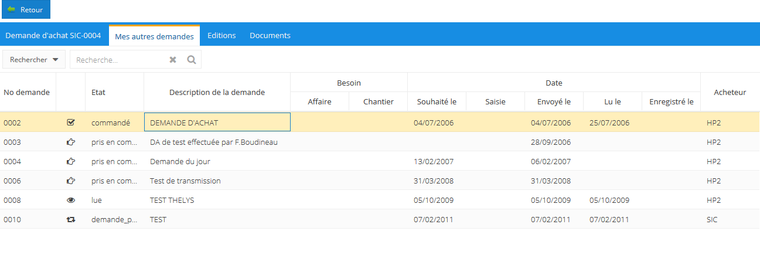
Task: Click the thumbs-up status icon of row 0003
Action: (71, 142)
